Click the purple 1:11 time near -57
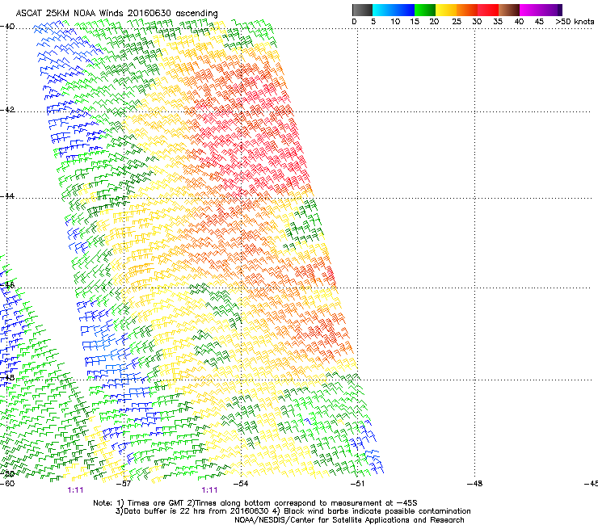 pos(75,490)
